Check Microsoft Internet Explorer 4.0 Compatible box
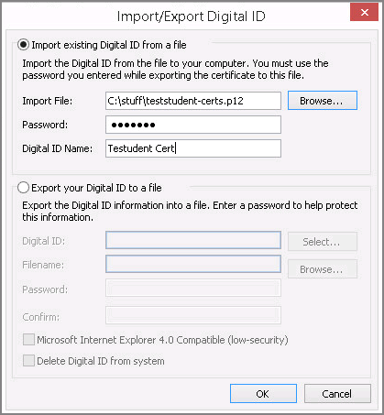384x415 pixels. (x=28, y=340)
